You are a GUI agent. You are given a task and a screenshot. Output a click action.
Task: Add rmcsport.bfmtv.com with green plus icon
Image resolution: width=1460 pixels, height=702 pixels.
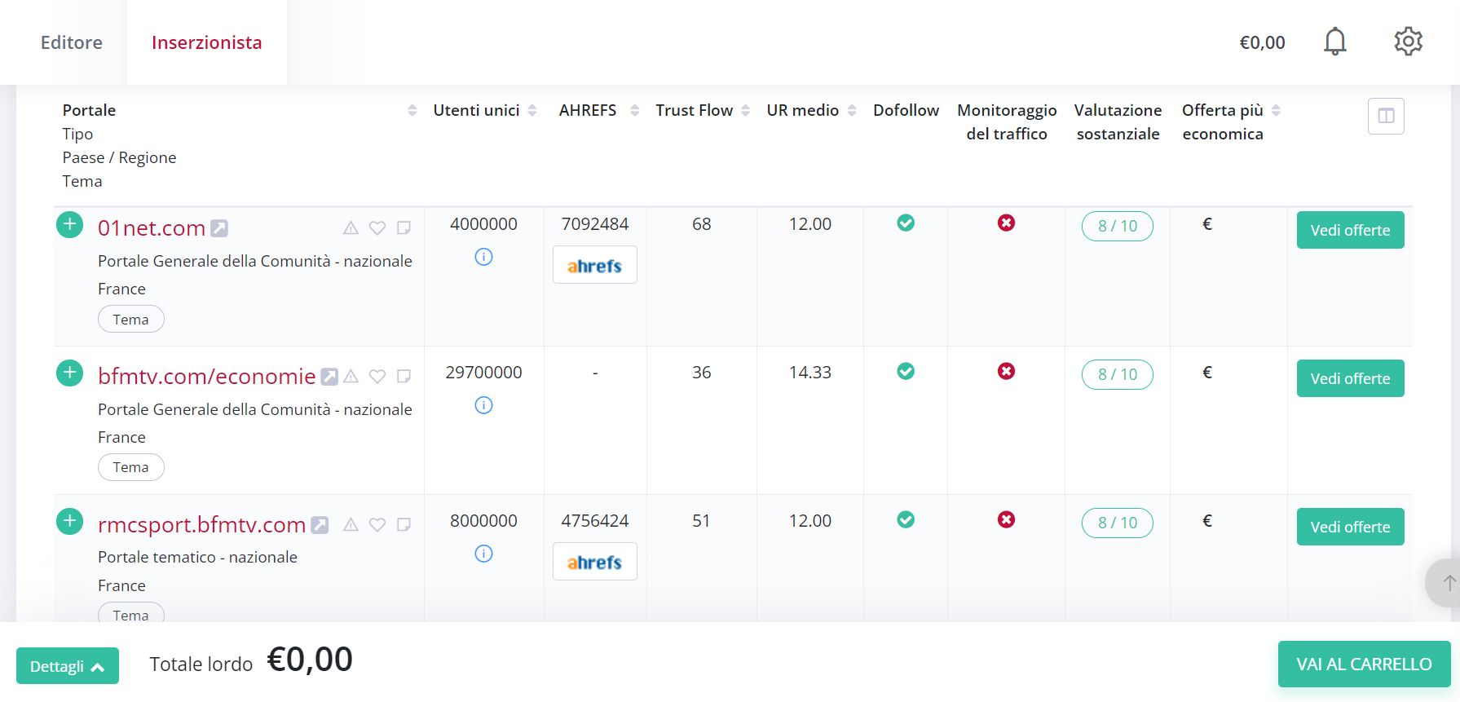click(x=70, y=521)
